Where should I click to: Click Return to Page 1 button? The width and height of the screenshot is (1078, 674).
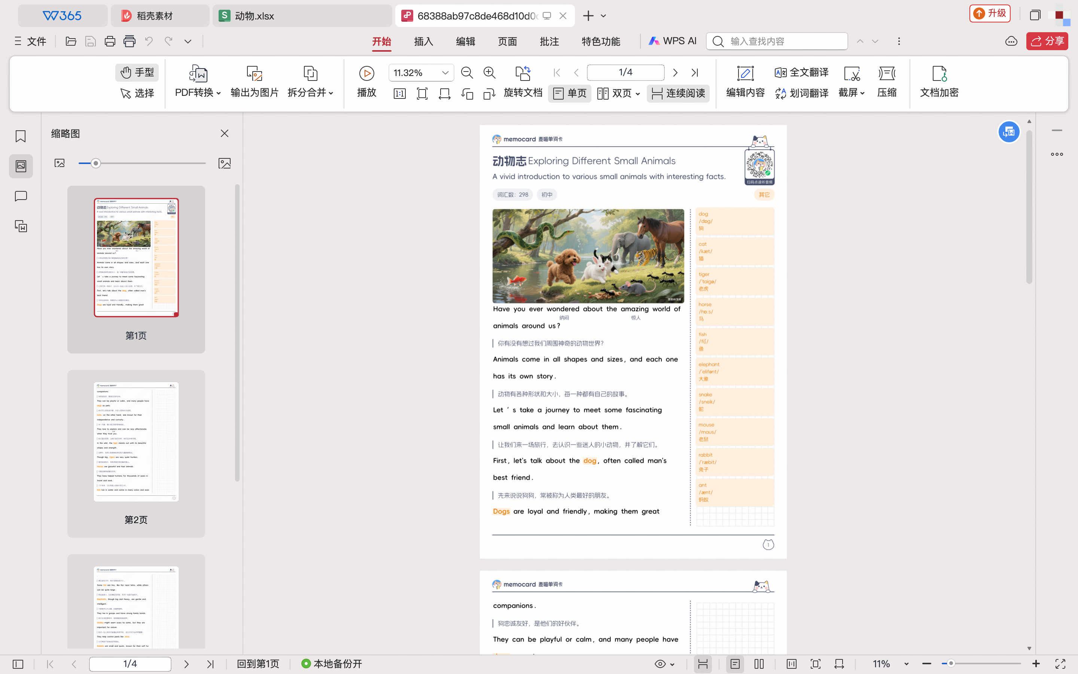click(258, 664)
